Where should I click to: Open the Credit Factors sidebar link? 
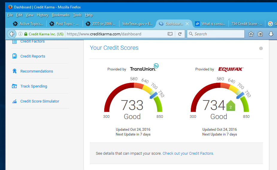pos(33,42)
